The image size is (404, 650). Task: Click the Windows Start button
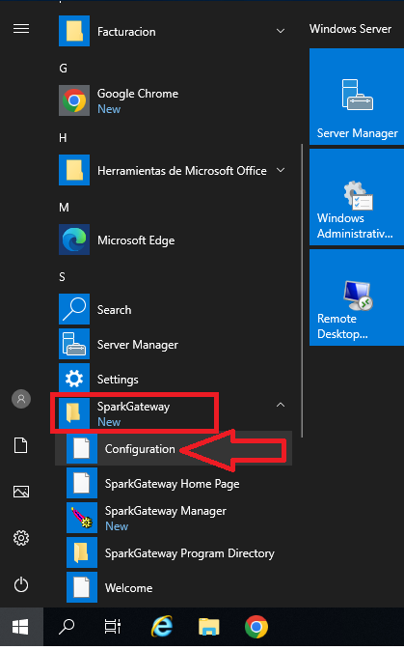pyautogui.click(x=20, y=627)
